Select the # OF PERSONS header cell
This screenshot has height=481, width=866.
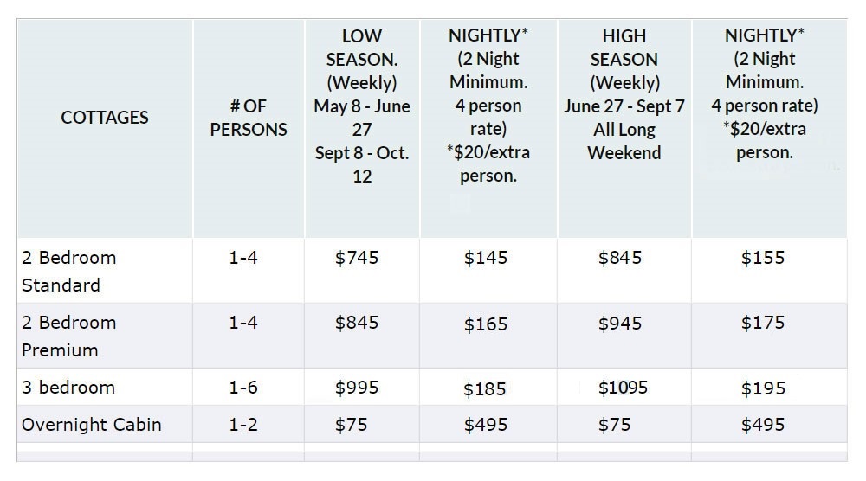[x=249, y=118]
